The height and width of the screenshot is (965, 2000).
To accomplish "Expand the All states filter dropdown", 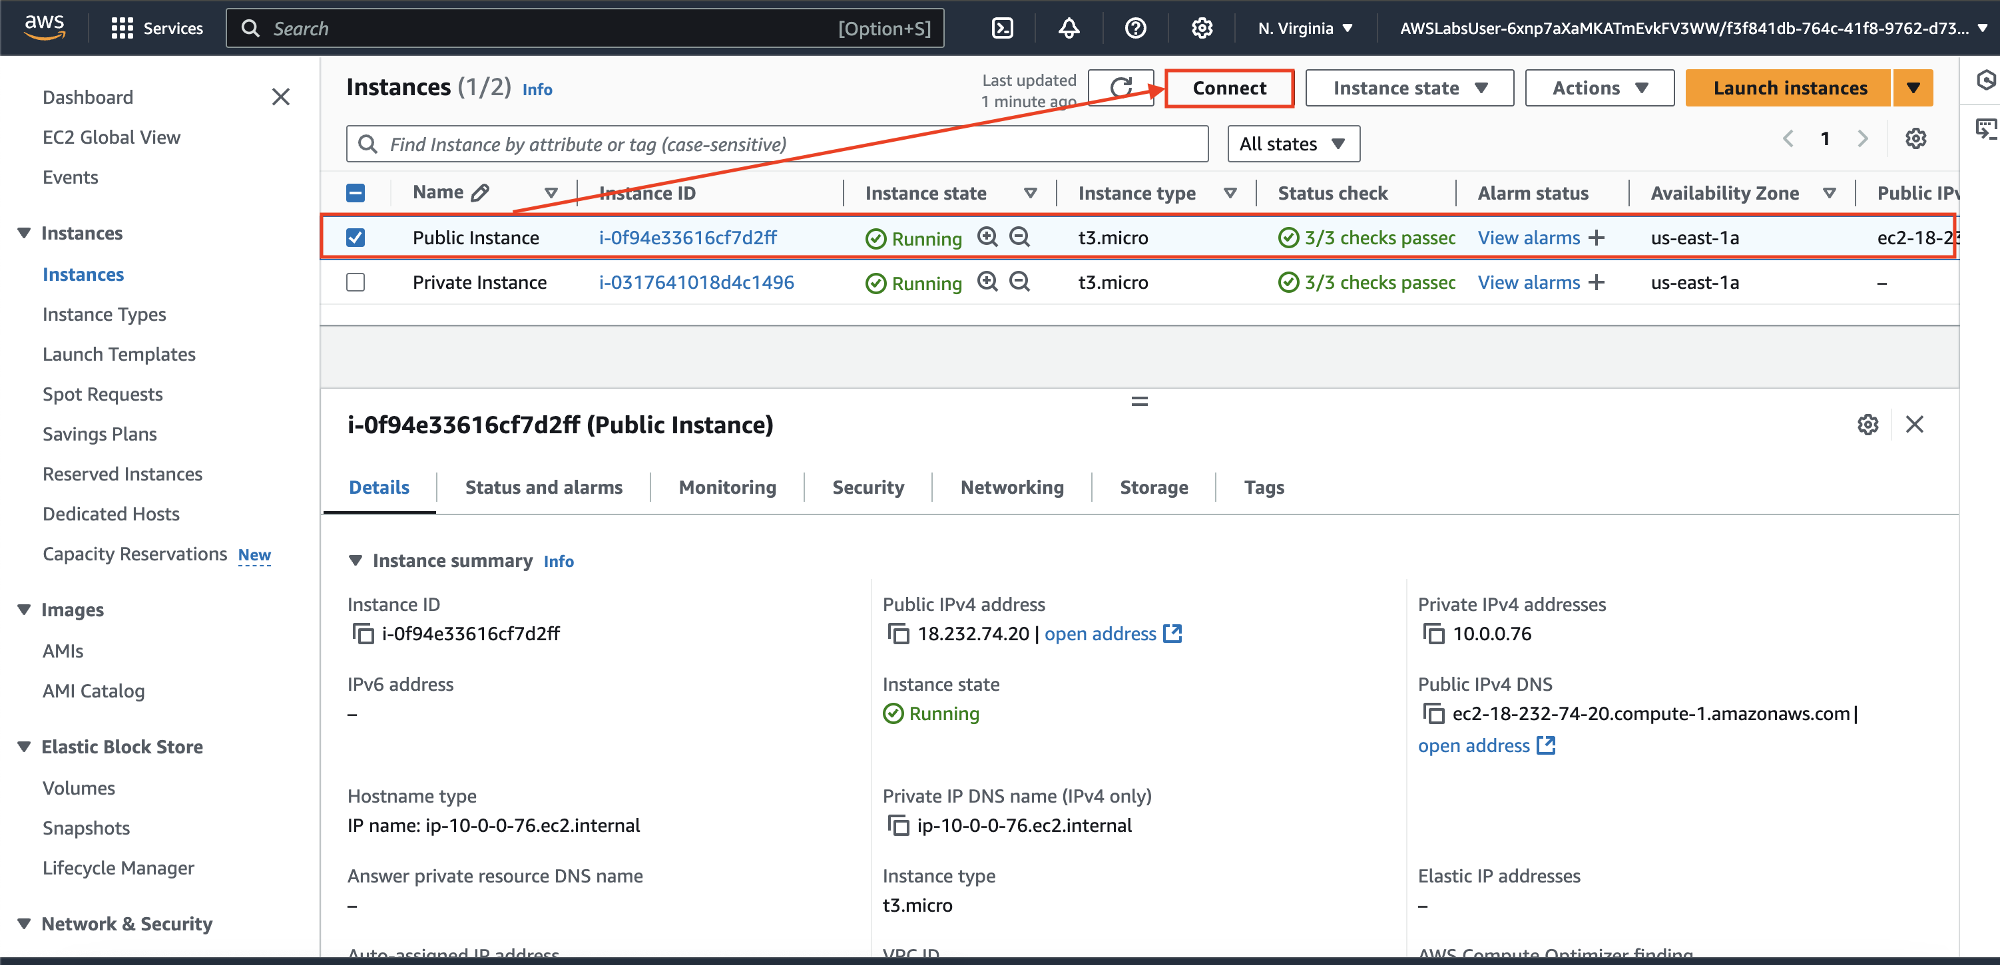I will (1293, 144).
